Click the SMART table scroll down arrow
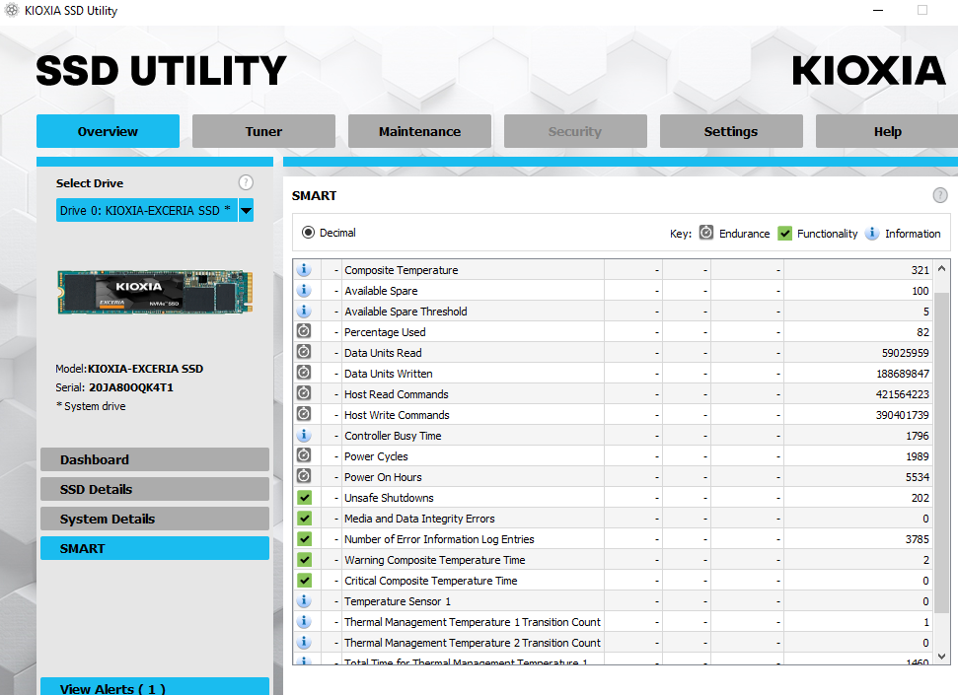This screenshot has height=695, width=958. (941, 657)
